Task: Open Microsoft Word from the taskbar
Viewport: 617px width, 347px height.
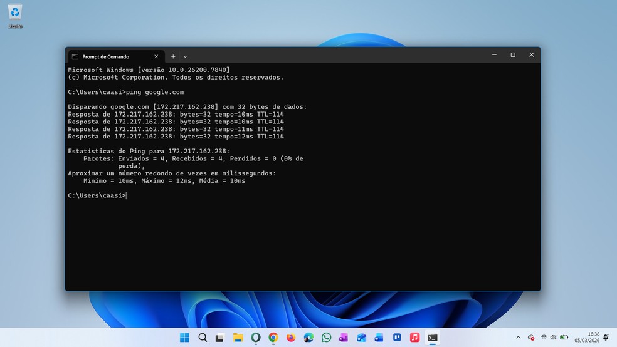Action: click(x=379, y=338)
